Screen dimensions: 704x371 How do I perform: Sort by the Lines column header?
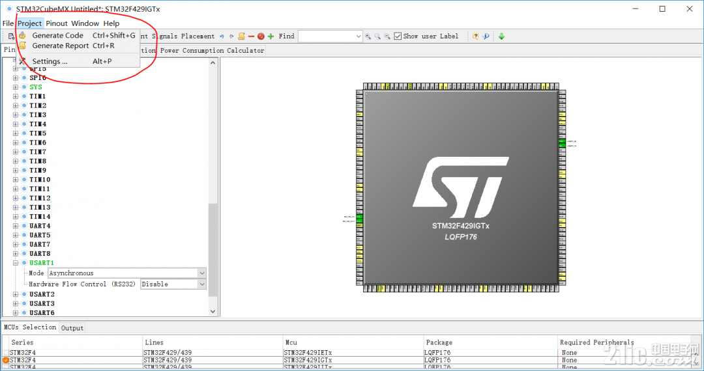tap(212, 342)
